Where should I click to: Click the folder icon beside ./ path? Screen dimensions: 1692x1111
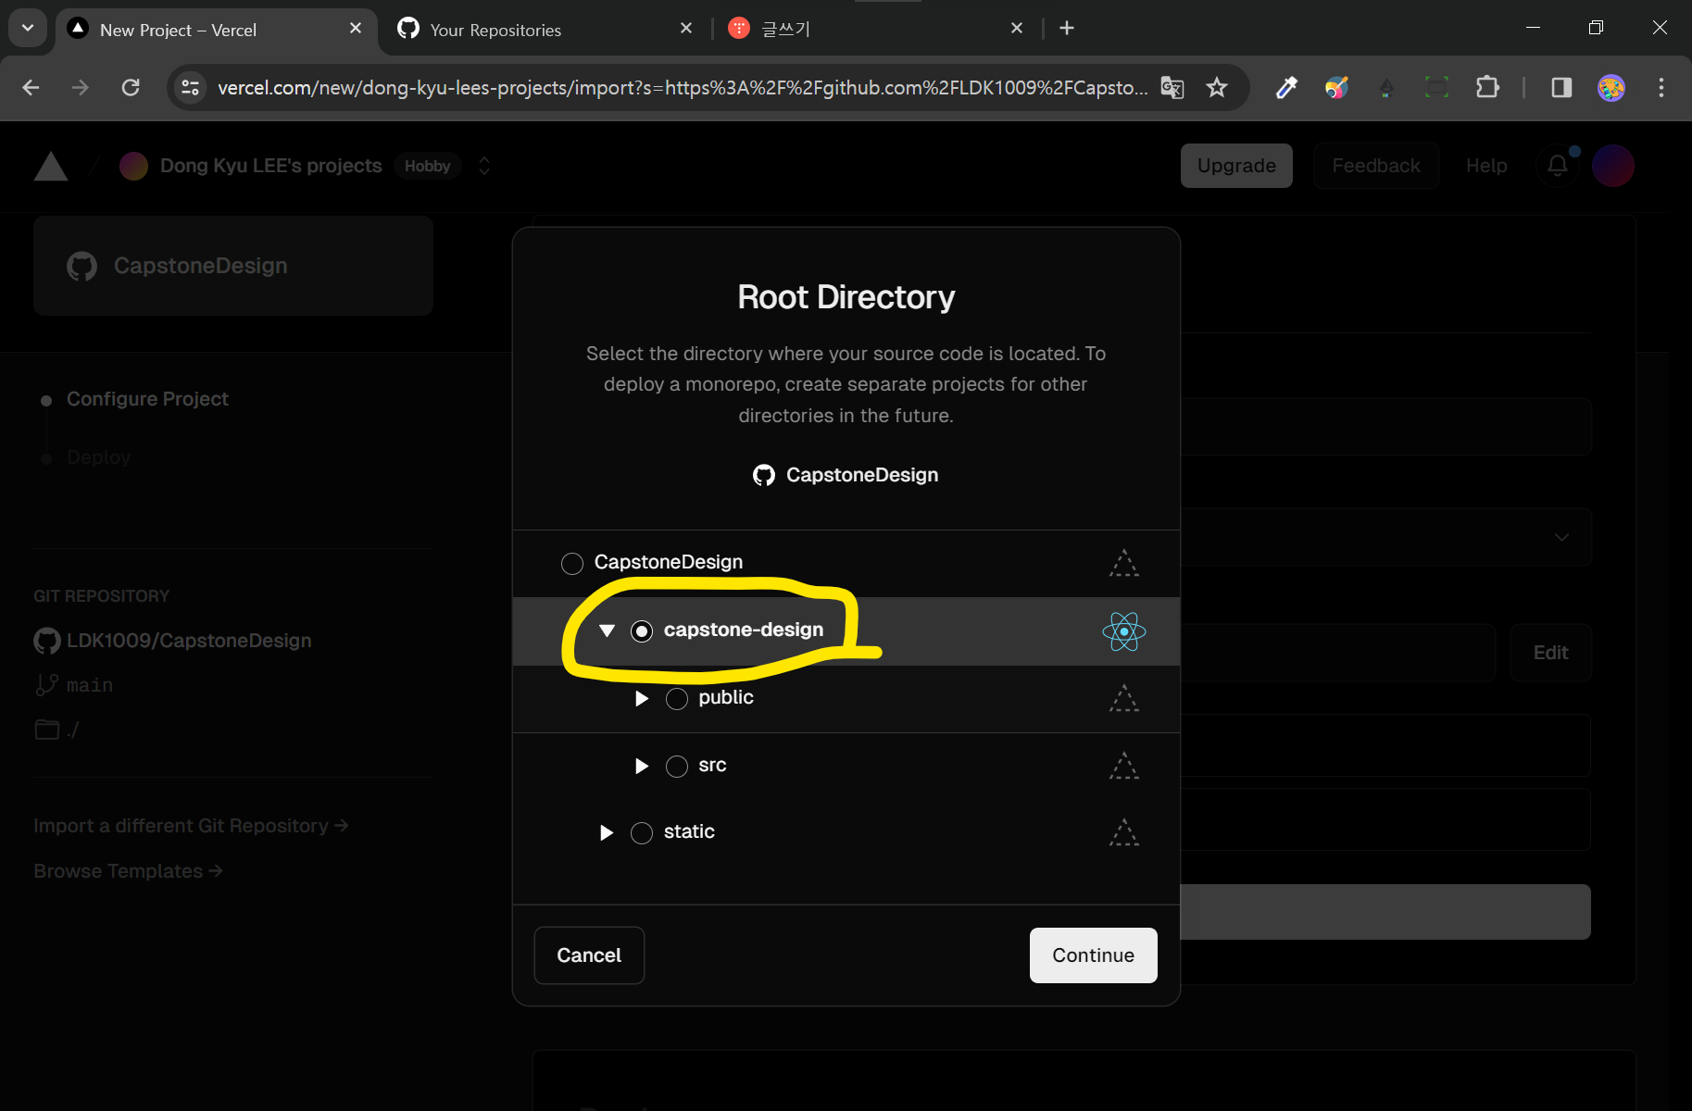(46, 730)
